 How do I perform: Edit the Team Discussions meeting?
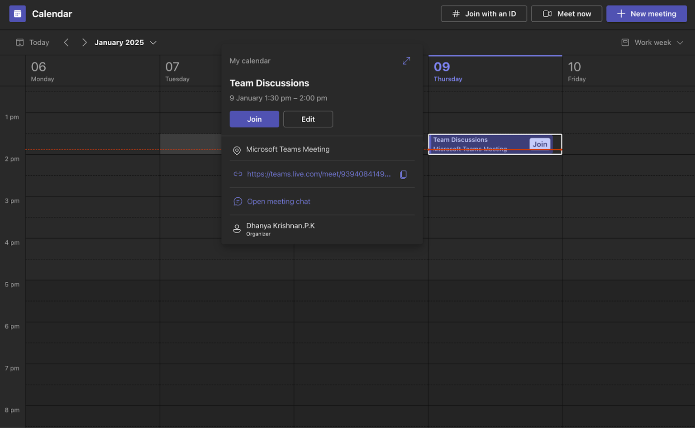pos(308,119)
